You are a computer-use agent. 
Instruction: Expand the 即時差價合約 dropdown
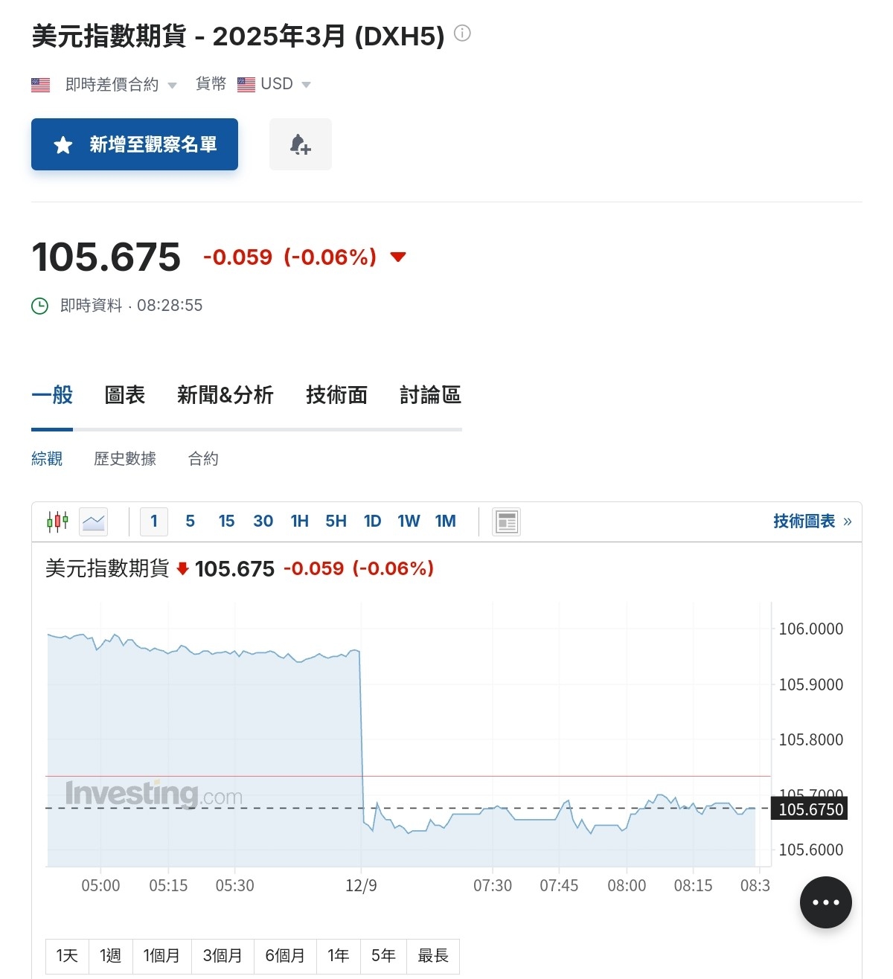coord(172,85)
